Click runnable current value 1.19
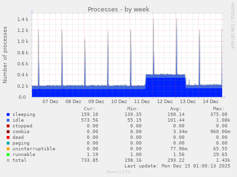The width and height of the screenshot is (237, 177). point(93,155)
